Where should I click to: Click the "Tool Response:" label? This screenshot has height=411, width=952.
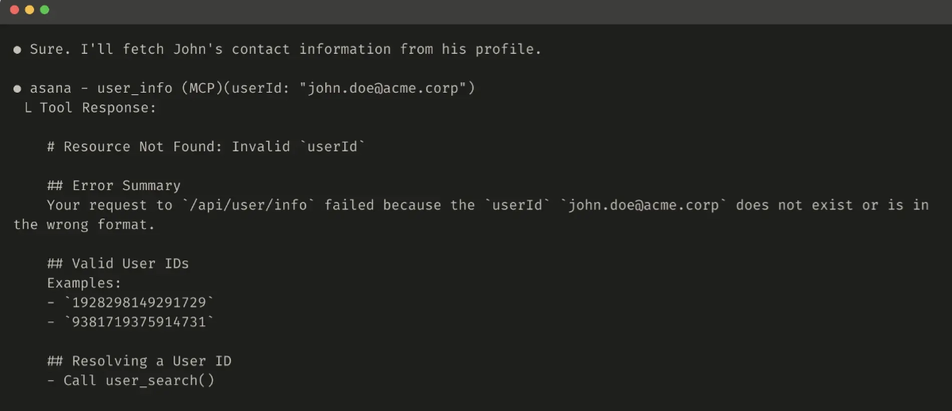coord(98,108)
